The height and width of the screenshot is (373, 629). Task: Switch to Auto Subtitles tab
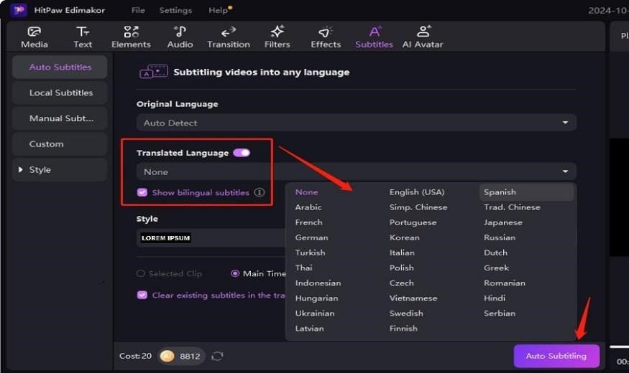pyautogui.click(x=60, y=67)
